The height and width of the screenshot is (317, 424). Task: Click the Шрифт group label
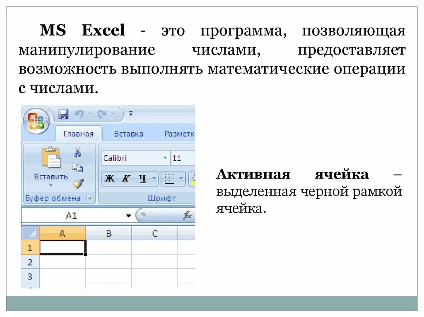[162, 198]
